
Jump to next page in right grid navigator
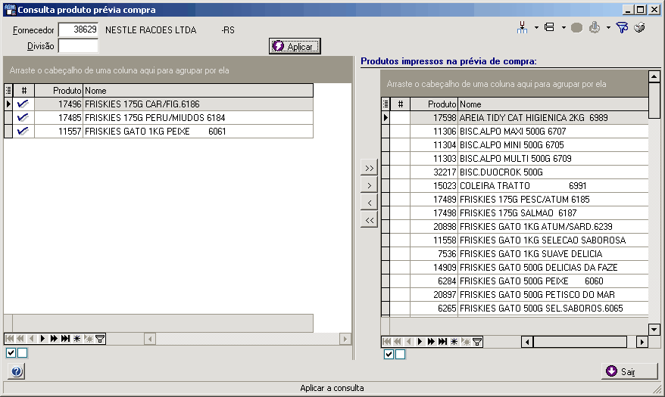[431, 342]
